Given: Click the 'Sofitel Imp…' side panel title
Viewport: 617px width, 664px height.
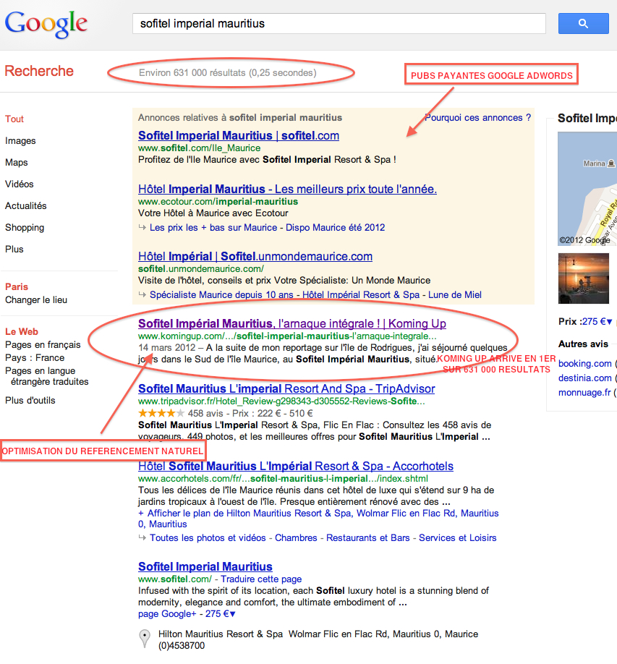Looking at the screenshot, I should (x=587, y=118).
